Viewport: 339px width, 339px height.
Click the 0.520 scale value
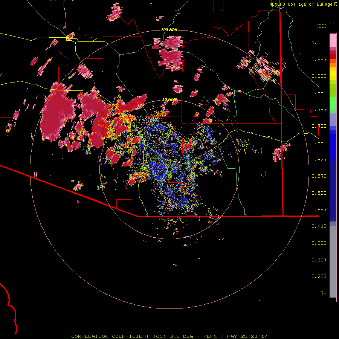coord(319,193)
